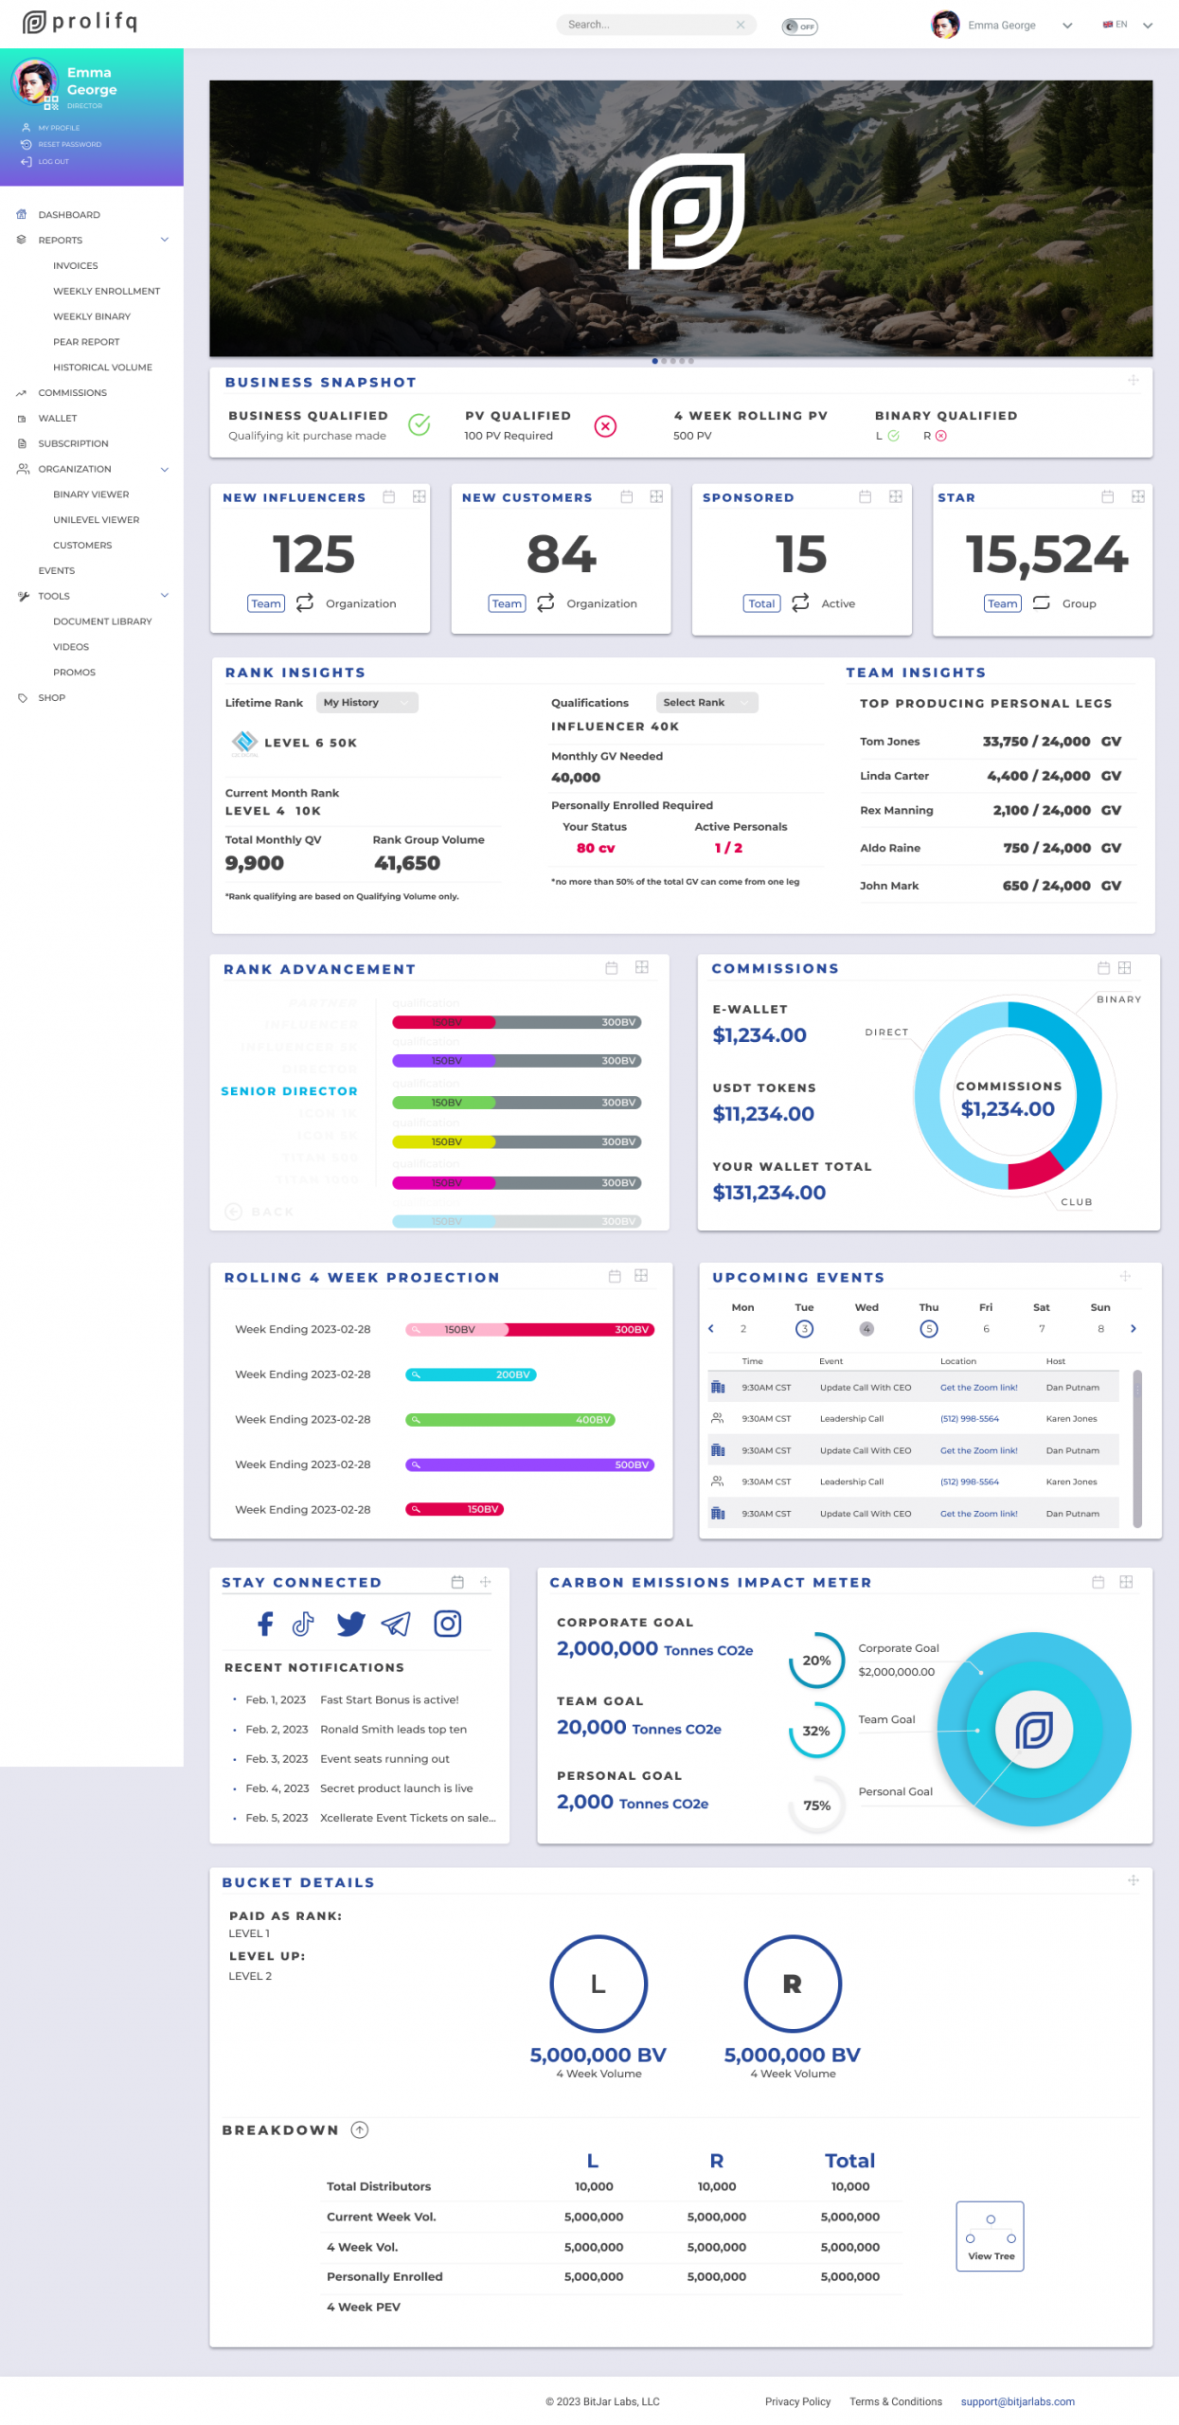Click calendar icon on New Influencers card
The width and height of the screenshot is (1179, 2425).
click(x=388, y=496)
